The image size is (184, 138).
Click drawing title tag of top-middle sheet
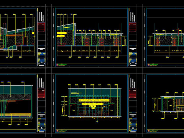(x=61, y=65)
